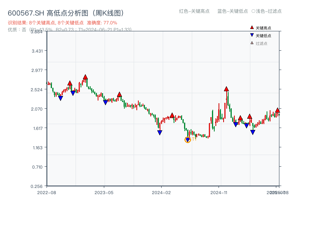Click the red 关键高点 triangle in the legend

click(252, 28)
